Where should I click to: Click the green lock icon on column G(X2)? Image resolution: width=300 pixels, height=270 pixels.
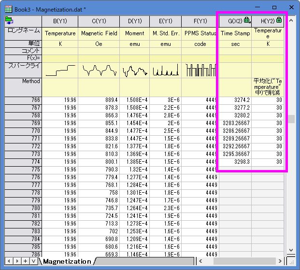[x=247, y=20]
